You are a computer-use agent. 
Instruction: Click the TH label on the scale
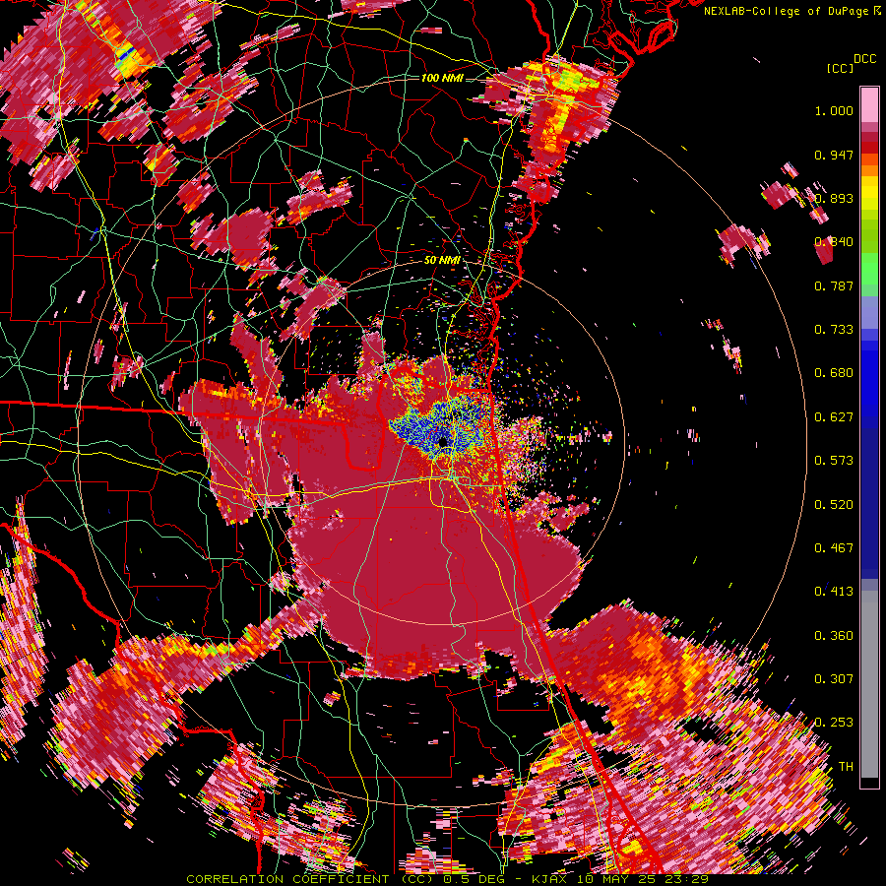coord(846,767)
